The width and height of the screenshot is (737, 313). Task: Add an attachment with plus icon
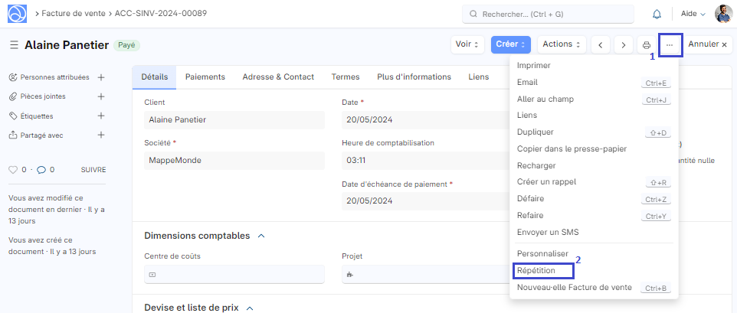click(x=101, y=96)
